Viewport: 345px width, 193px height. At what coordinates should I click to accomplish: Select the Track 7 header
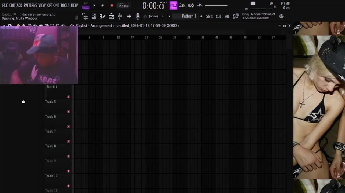click(x=58, y=136)
